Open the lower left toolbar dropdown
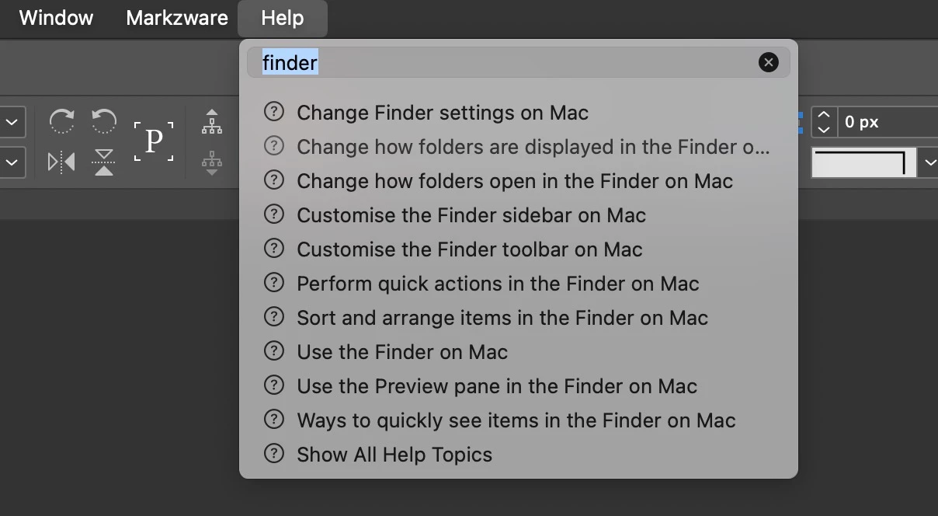938x516 pixels. [x=12, y=162]
